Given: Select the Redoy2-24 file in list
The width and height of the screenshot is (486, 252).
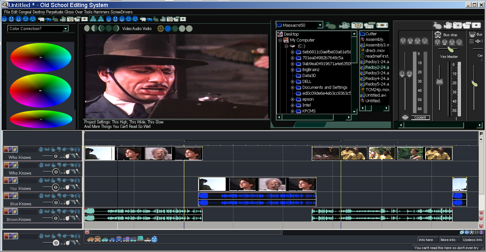Looking at the screenshot, I should pyautogui.click(x=375, y=67).
